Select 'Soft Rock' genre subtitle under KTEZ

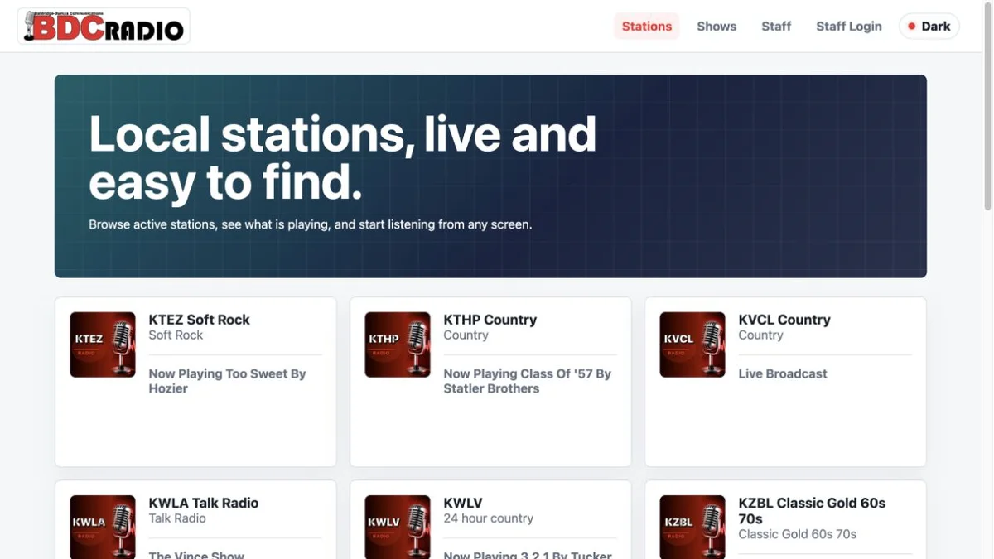coord(176,335)
